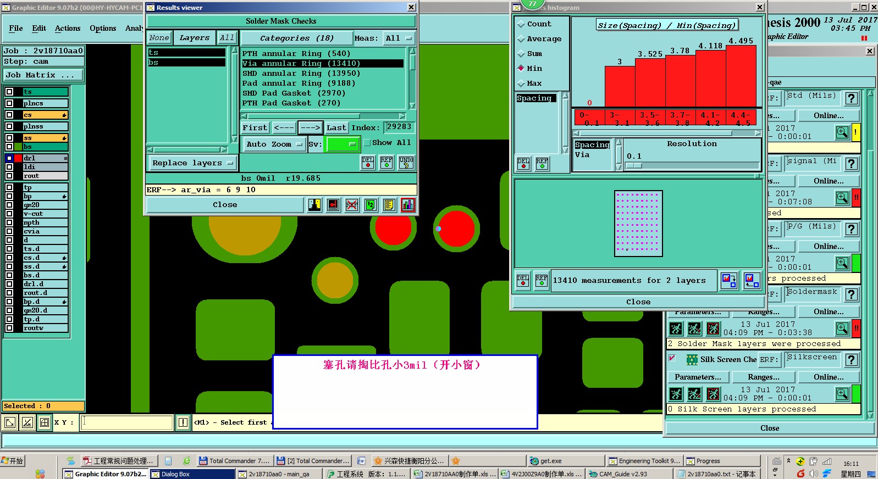Click yellow report list icon in Results viewer
The width and height of the screenshot is (878, 479).
pos(389,205)
